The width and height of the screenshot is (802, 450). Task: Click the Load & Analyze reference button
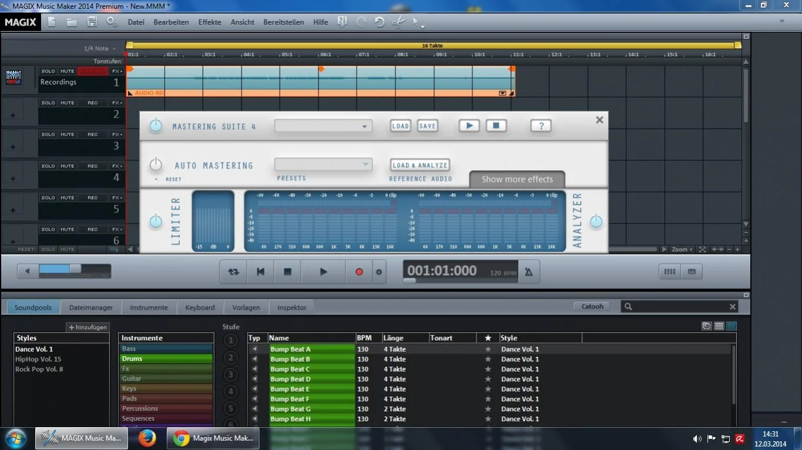420,165
